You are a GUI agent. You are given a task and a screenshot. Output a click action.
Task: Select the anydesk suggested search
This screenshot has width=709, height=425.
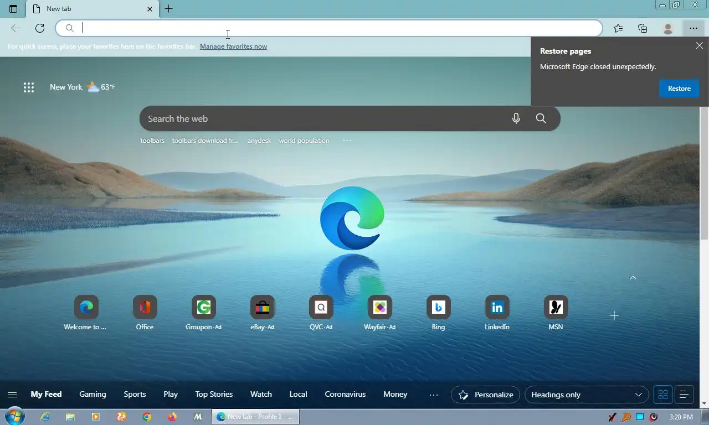259,141
